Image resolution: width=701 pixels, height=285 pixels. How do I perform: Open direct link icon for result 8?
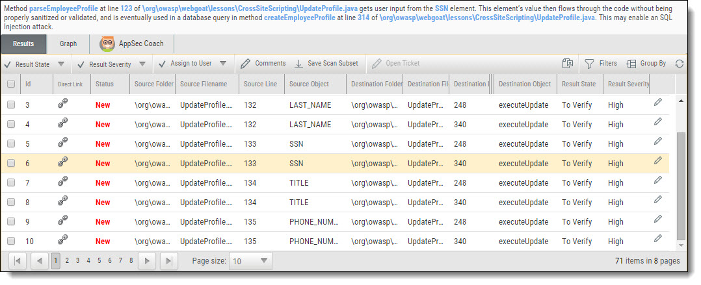[x=62, y=202]
